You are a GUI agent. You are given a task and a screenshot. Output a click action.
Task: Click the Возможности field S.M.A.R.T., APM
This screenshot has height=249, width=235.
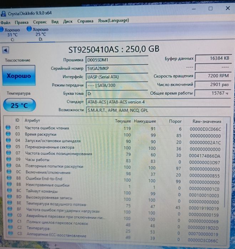tap(158, 110)
